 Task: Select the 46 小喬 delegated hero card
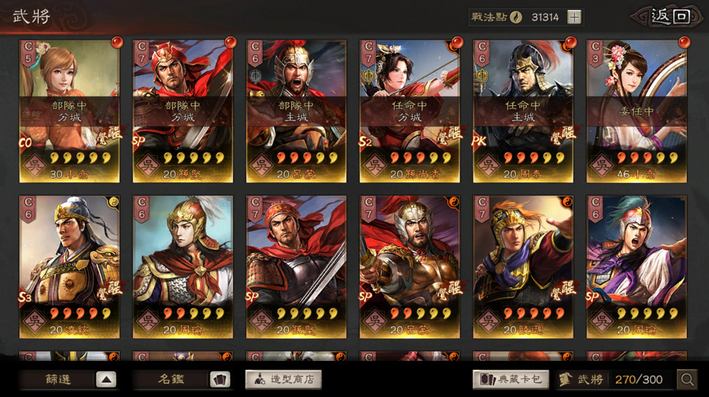pos(637,111)
